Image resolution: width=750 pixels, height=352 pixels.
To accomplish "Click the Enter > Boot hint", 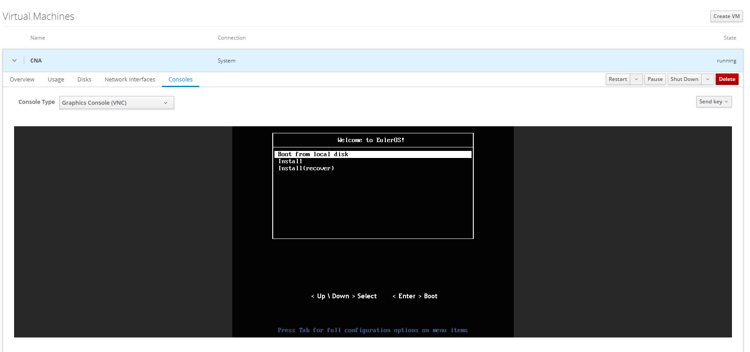I will [x=415, y=296].
